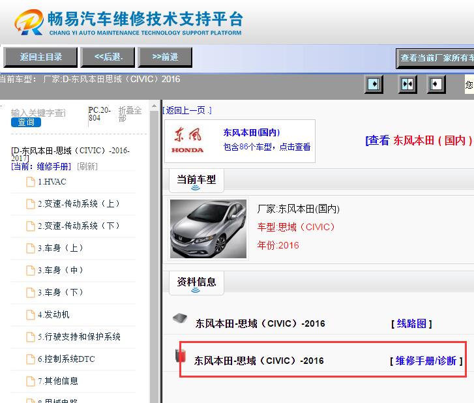474x403 pixels.
Task: Click the left panel layout icon
Action: (x=374, y=84)
